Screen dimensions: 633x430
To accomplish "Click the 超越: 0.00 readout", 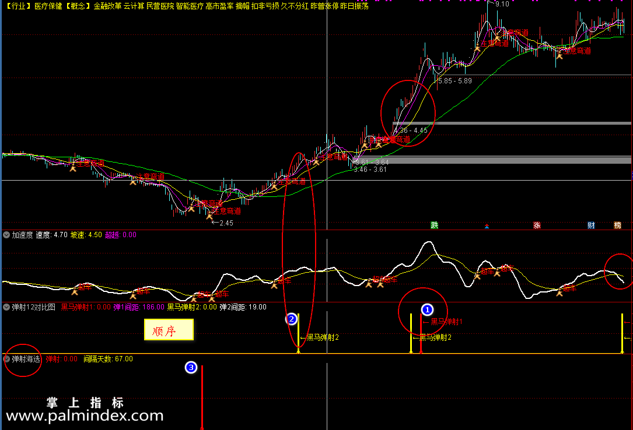I will pos(121,235).
